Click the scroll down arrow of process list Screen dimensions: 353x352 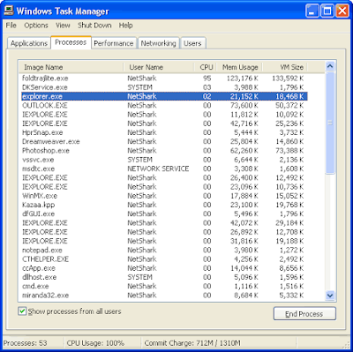click(x=330, y=295)
